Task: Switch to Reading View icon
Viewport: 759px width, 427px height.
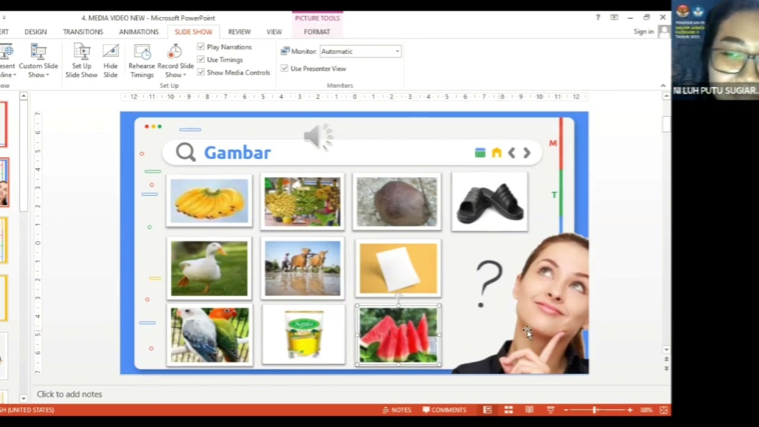Action: [530, 410]
